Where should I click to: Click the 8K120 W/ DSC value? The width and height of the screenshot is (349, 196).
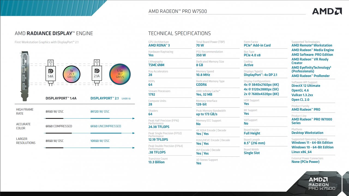[100, 111]
